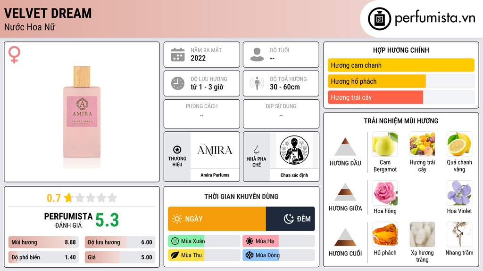483x271 pixels.
Task: Open the perfumista.vn site name
Action: point(435,18)
